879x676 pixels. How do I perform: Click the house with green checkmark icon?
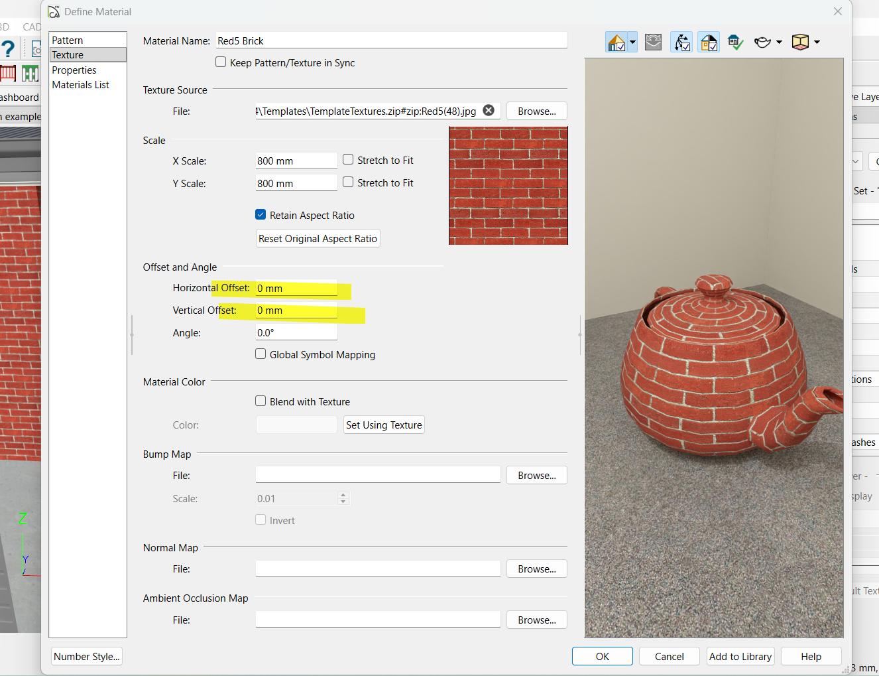click(735, 42)
